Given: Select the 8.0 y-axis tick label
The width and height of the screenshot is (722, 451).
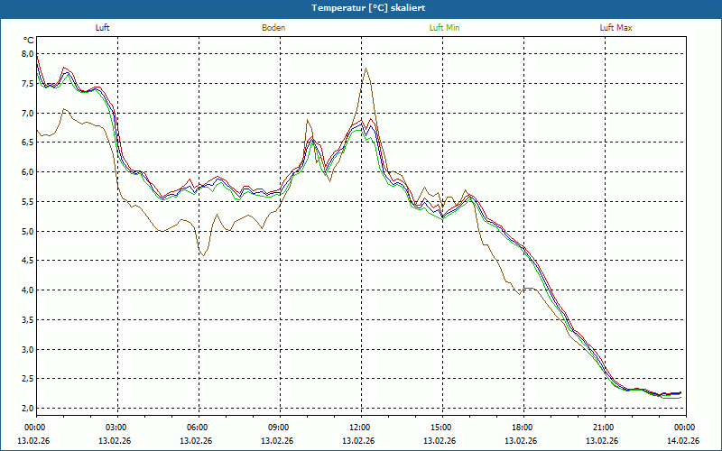Looking at the screenshot, I should point(26,54).
